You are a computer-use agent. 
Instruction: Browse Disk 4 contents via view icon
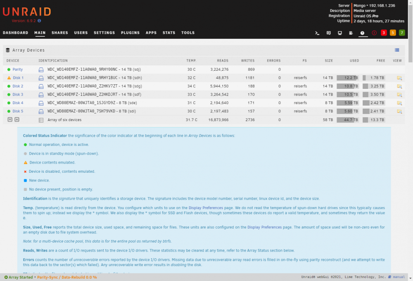tap(399, 103)
